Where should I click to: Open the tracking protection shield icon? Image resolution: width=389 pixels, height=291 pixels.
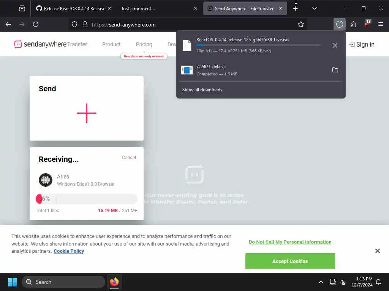(x=74, y=25)
